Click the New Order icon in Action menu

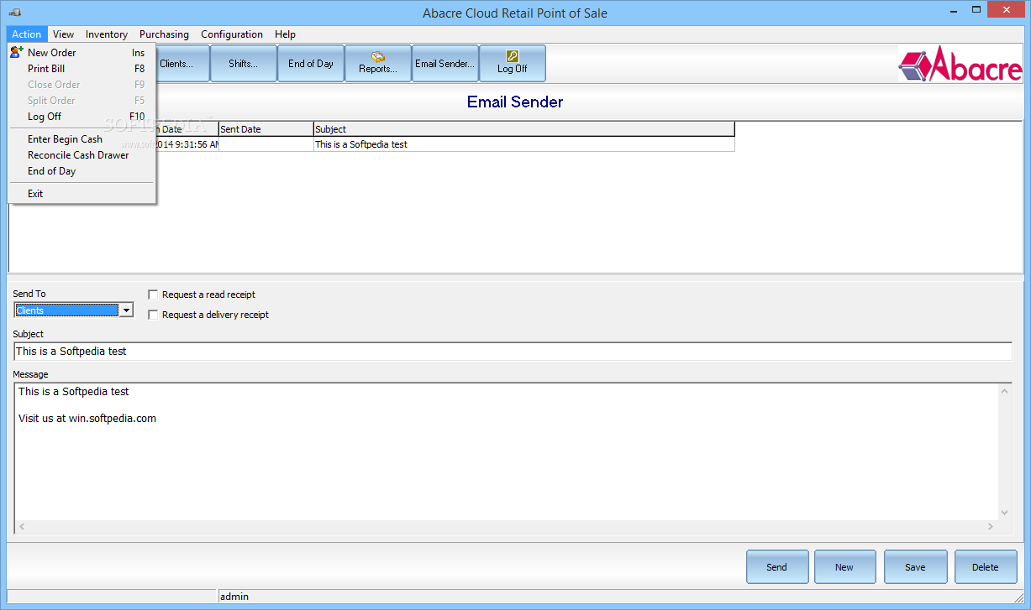(x=16, y=52)
